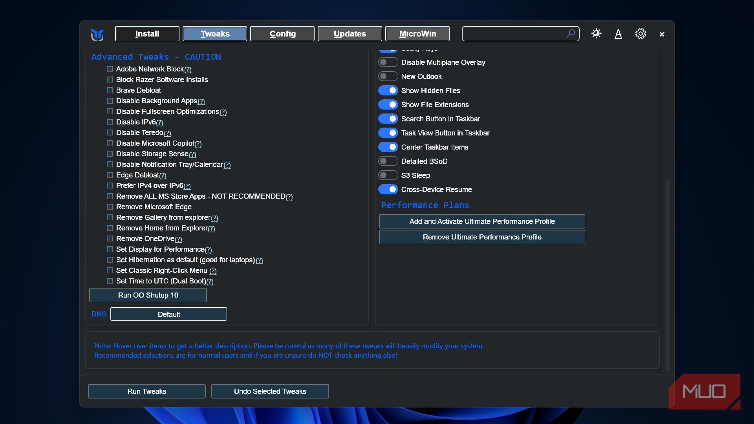Screen dimensions: 754x424
Task: Toggle the light/dark theme sun icon
Action: [x=596, y=34]
